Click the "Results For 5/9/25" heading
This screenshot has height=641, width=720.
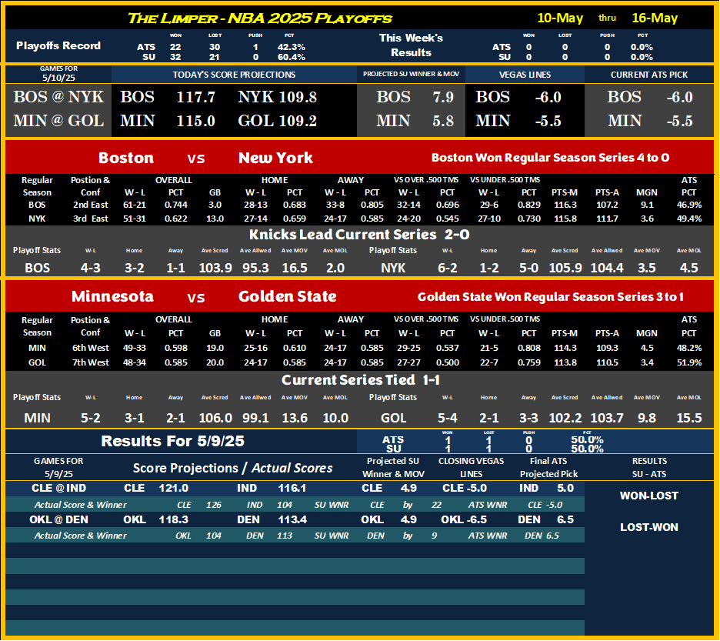coord(172,441)
